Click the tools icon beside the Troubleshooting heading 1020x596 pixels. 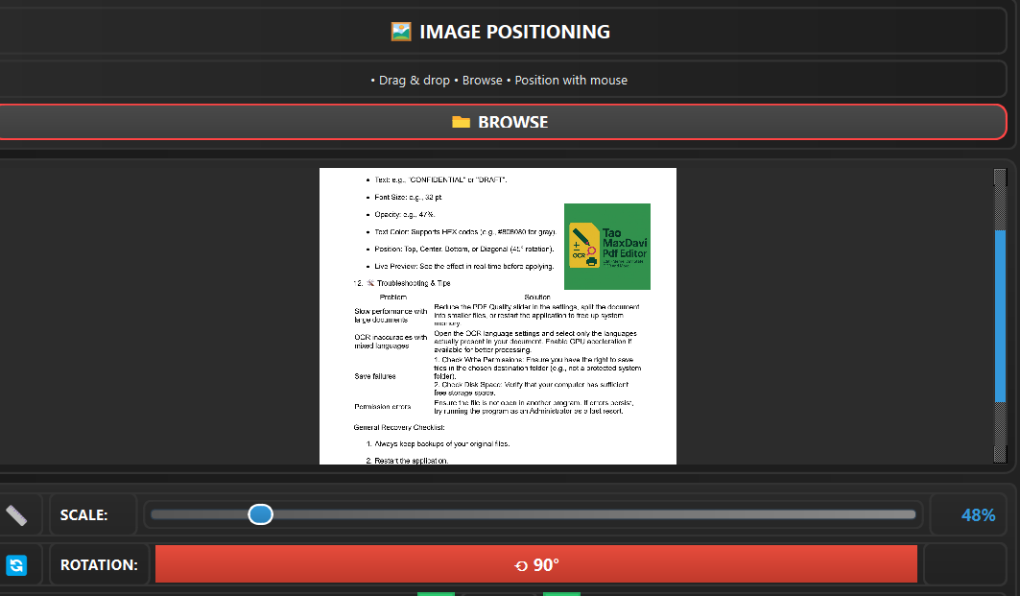[370, 283]
